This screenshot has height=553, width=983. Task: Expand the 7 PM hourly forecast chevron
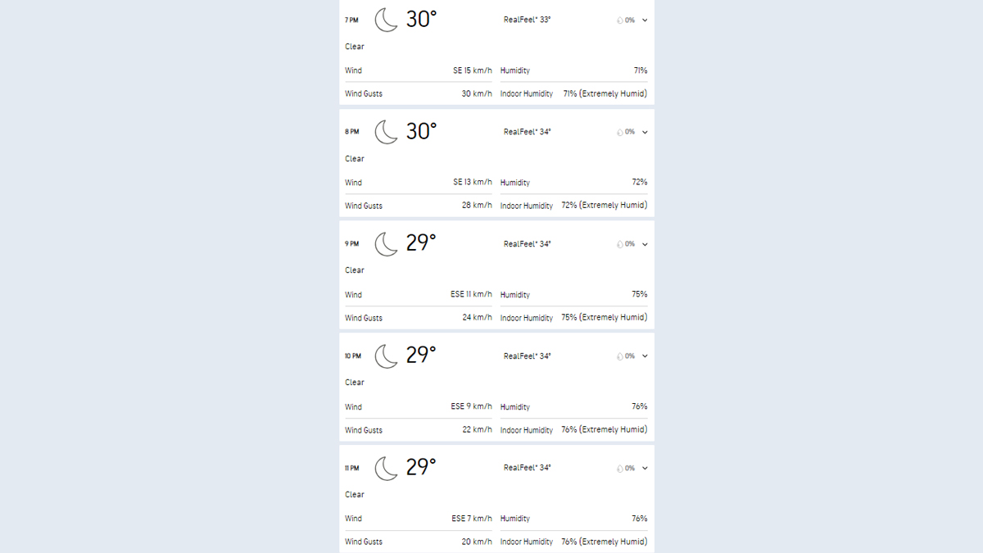(x=645, y=20)
